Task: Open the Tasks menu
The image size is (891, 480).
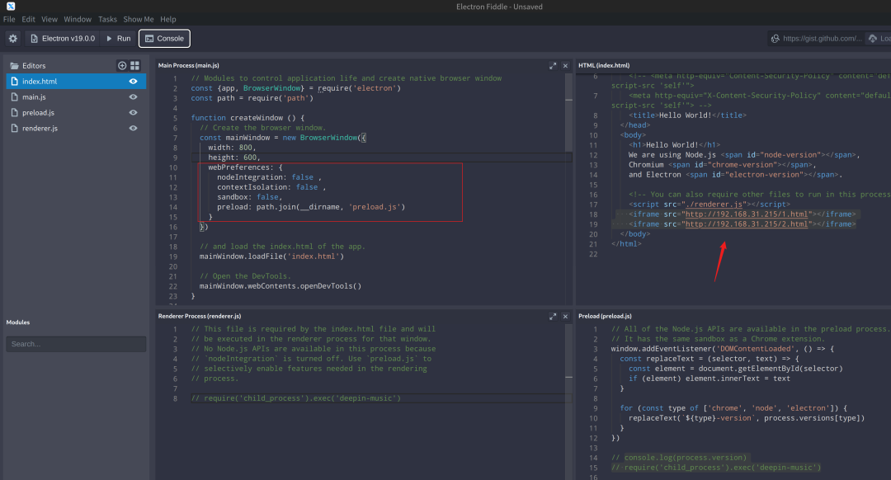Action: click(107, 19)
